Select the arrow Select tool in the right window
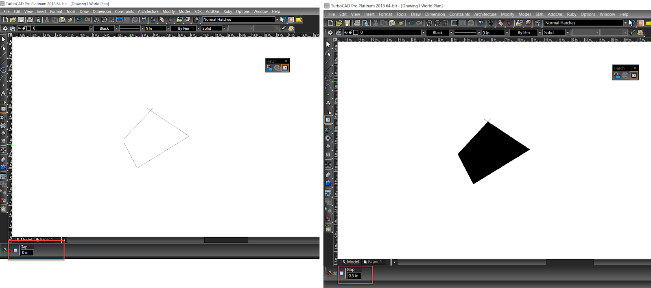The width and height of the screenshot is (651, 288). [x=328, y=44]
